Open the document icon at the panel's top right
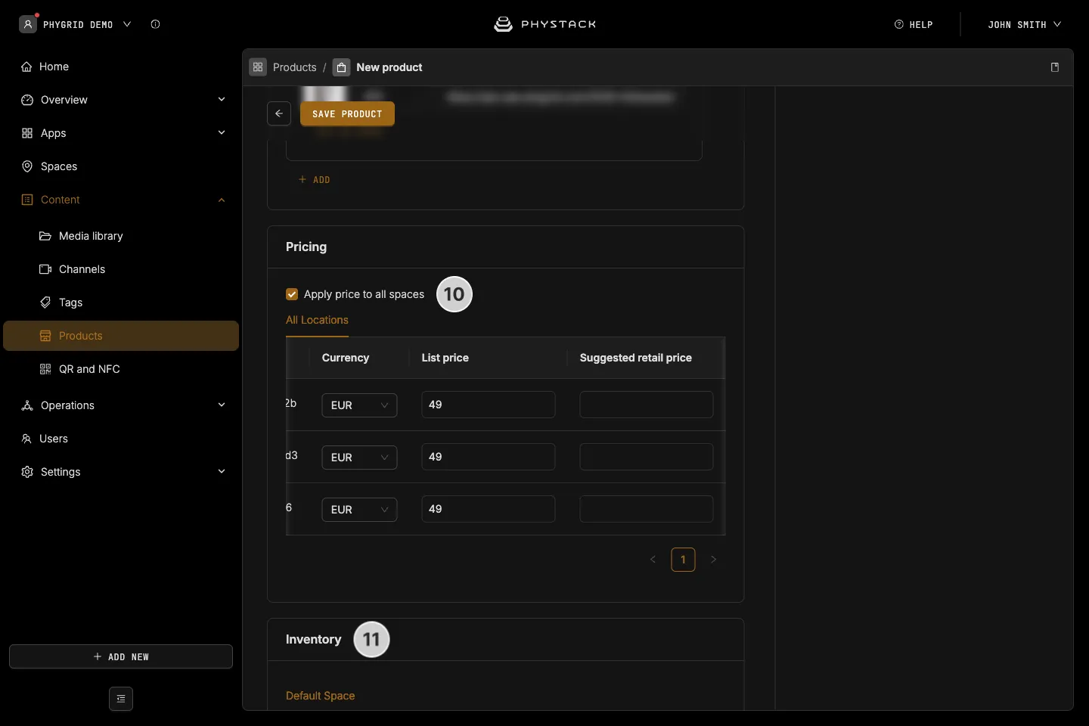Image resolution: width=1089 pixels, height=726 pixels. click(x=1055, y=67)
